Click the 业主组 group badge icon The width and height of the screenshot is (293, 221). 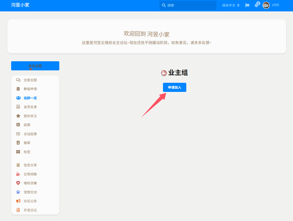pyautogui.click(x=164, y=73)
